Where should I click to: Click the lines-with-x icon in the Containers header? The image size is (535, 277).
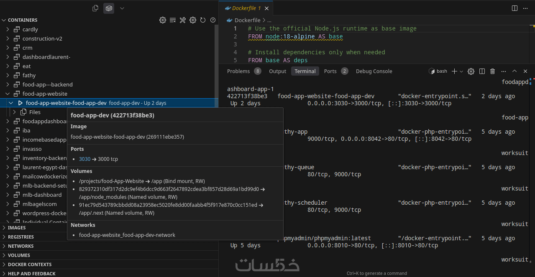(x=173, y=20)
